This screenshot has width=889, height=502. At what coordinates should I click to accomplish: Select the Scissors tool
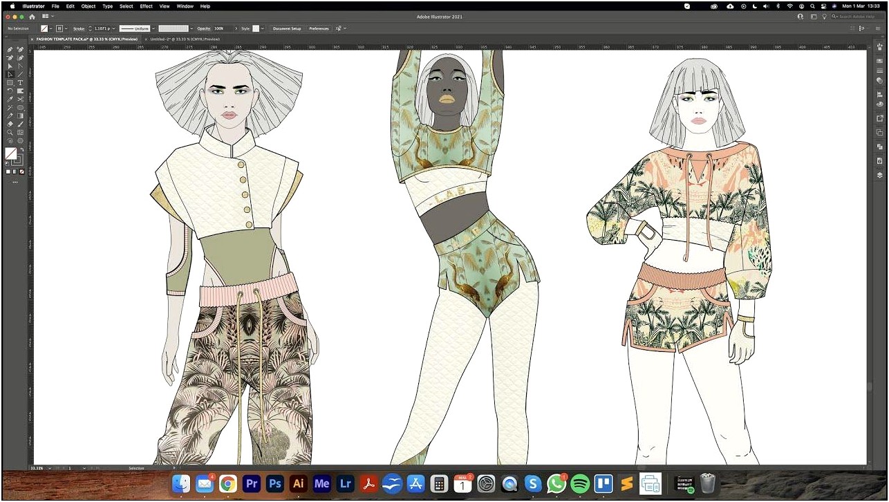[20, 100]
